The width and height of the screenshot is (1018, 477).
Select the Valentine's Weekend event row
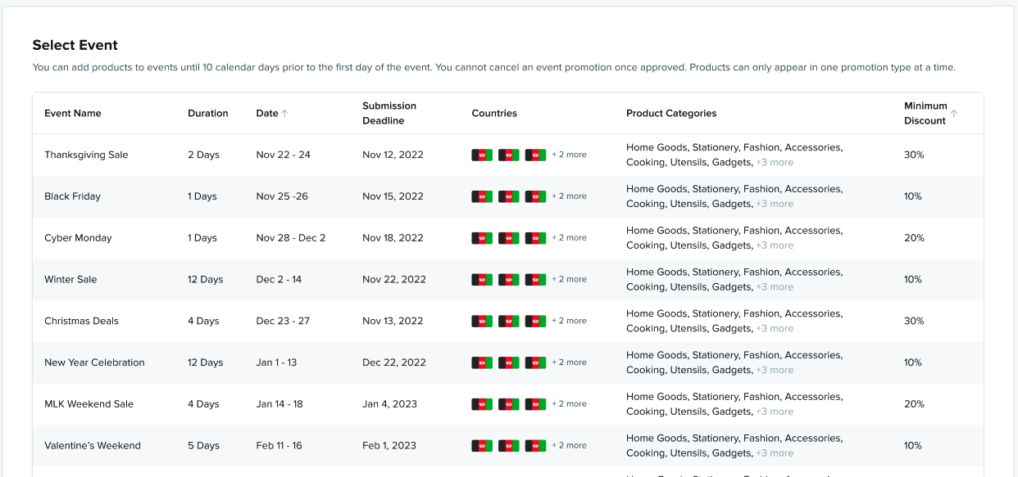click(93, 445)
